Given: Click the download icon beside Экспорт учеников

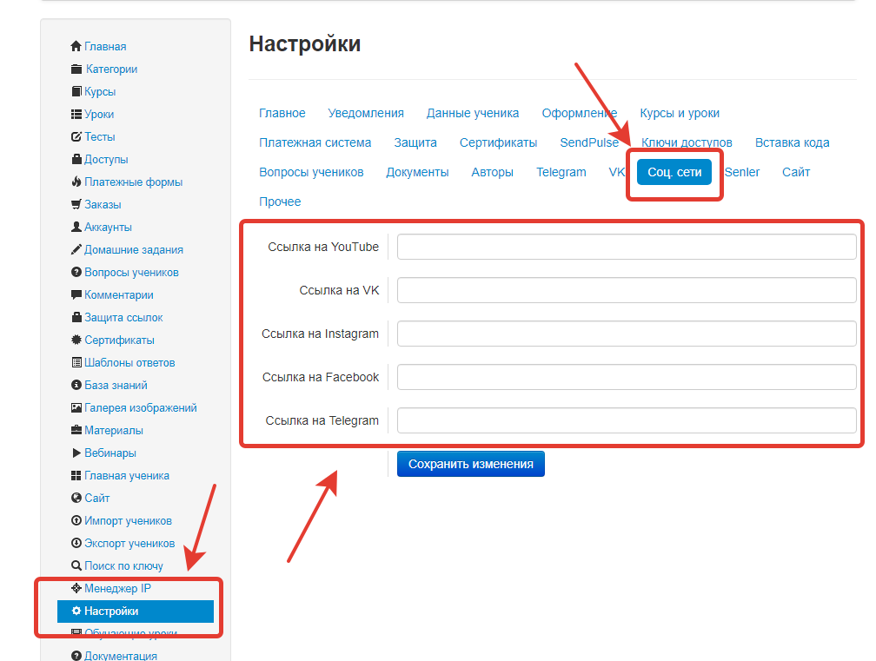Looking at the screenshot, I should click(76, 543).
